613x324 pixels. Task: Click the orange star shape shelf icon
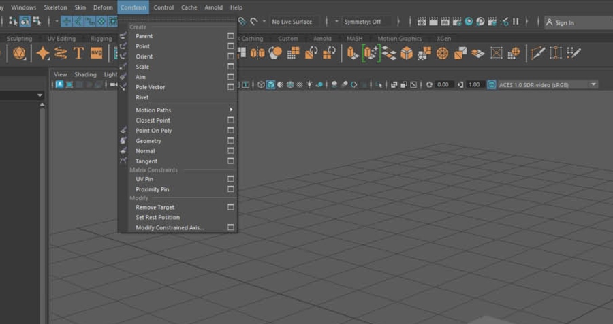(x=43, y=53)
